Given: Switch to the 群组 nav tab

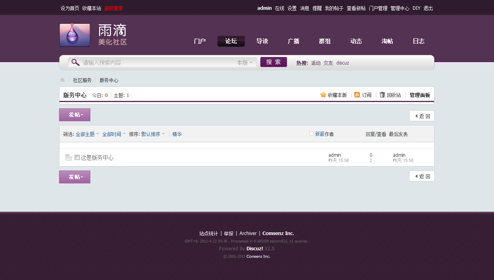Looking at the screenshot, I should 325,41.
